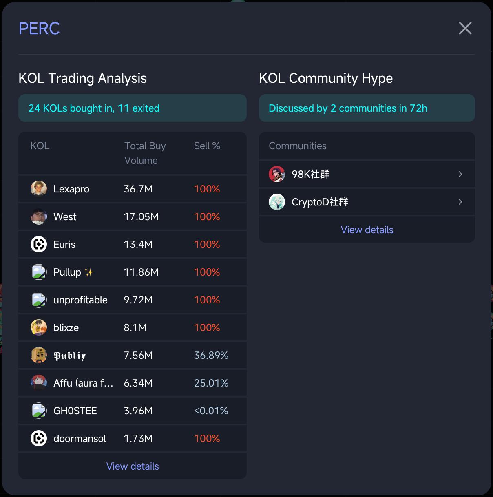Click the CryptoD社群 community avatar
This screenshot has width=493, height=497.
click(x=277, y=202)
